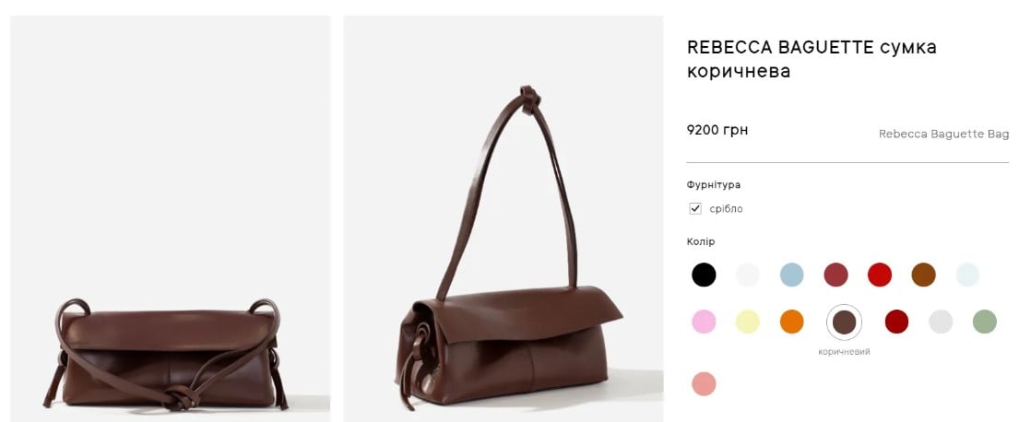Open the front-view bag photo
This screenshot has width=1019, height=422.
[x=171, y=218]
